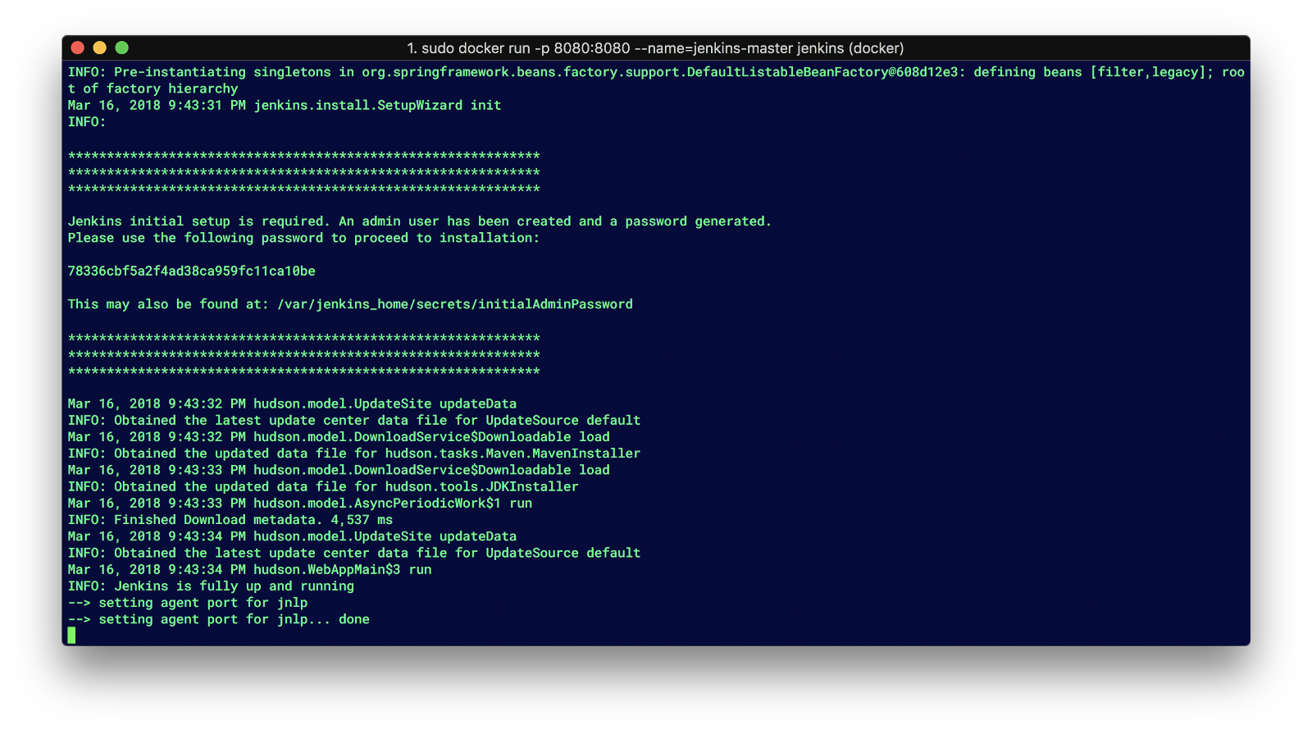Click the 'hudson.model.AsyncPeriodicWork$1 run' line
The image size is (1312, 734).
[300, 503]
